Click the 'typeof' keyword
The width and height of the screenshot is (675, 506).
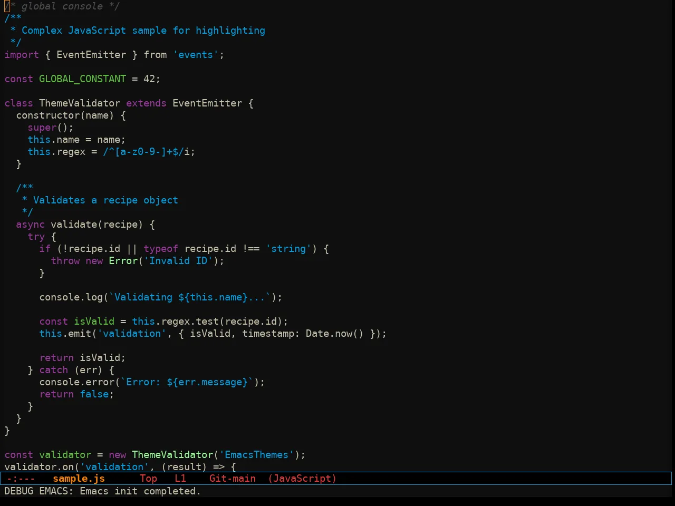(160, 249)
